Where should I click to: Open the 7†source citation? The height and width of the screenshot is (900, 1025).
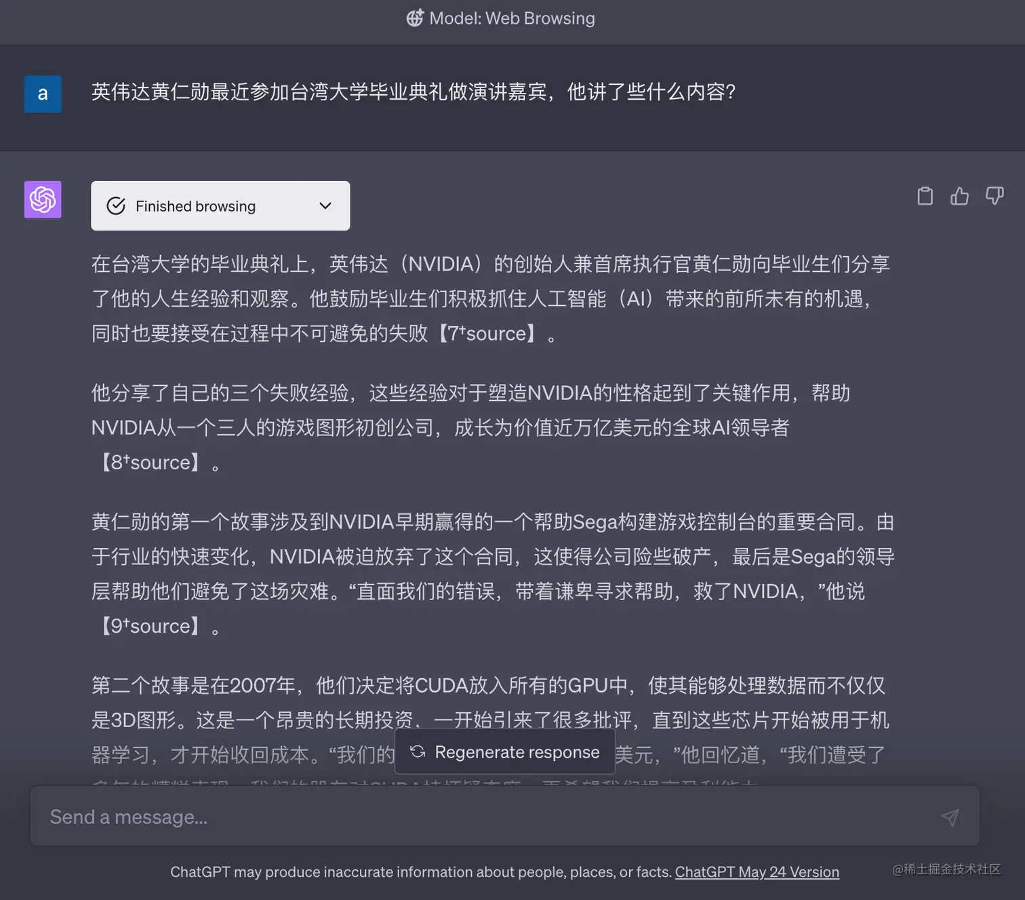point(487,334)
